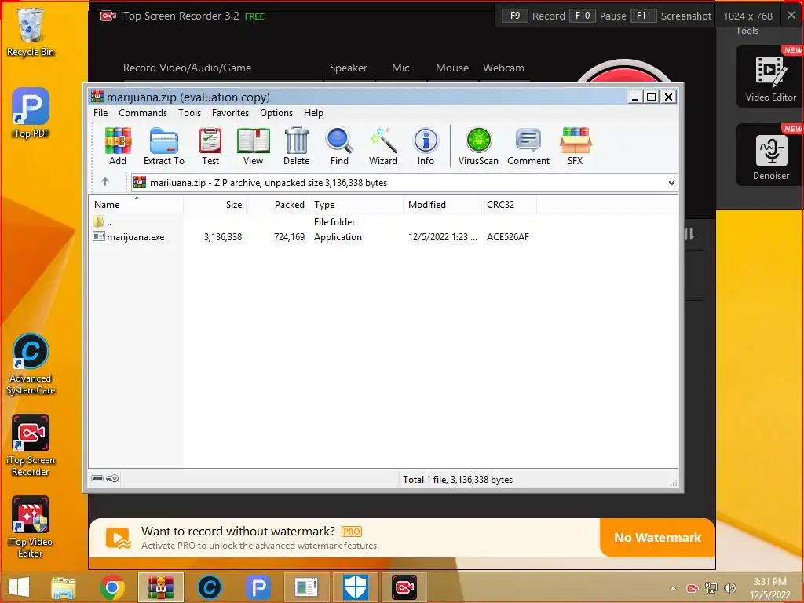The width and height of the screenshot is (804, 603).
Task: Open Recycle Bin desktop icon
Action: [x=31, y=31]
